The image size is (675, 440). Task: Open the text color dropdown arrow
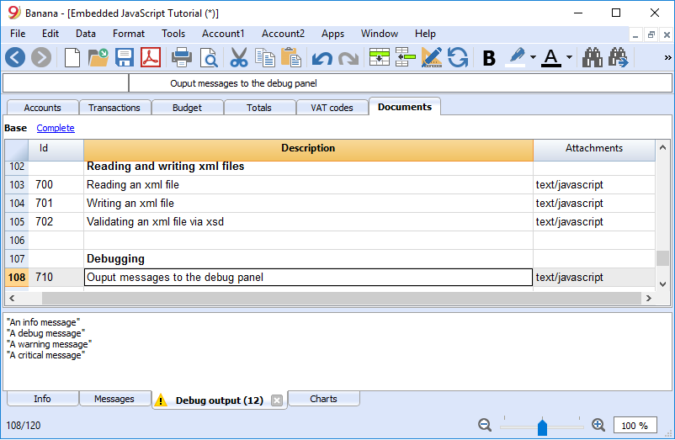pyautogui.click(x=569, y=57)
